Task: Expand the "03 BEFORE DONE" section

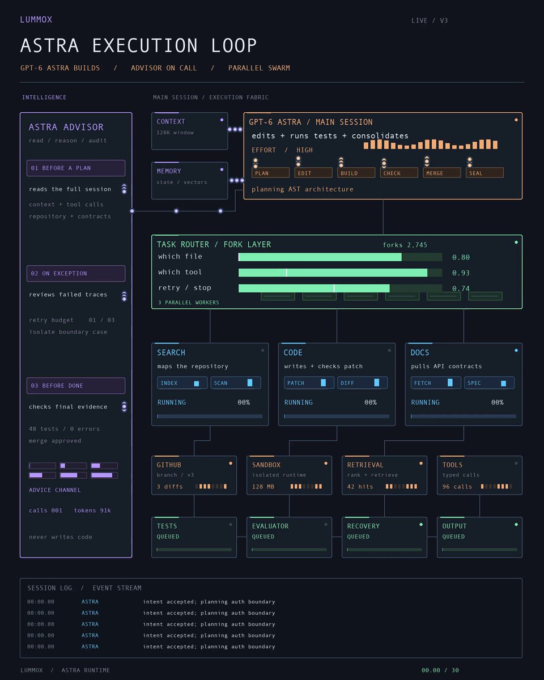Action: 76,386
